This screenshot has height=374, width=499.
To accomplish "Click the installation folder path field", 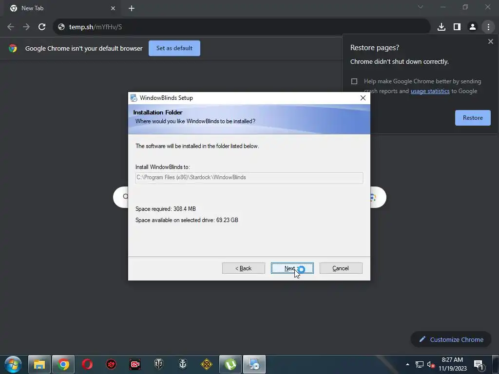I will [x=249, y=178].
